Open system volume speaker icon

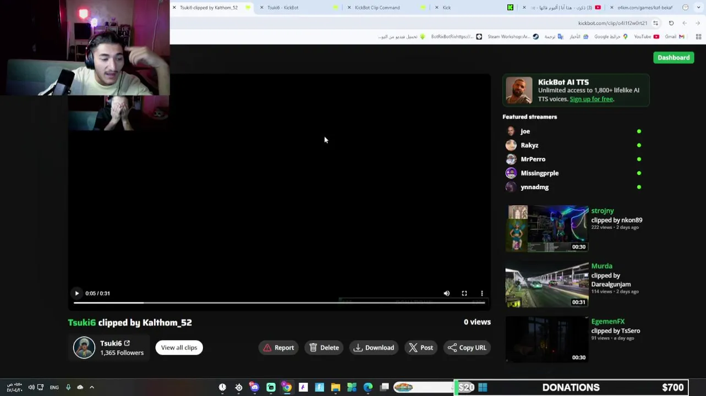31,387
